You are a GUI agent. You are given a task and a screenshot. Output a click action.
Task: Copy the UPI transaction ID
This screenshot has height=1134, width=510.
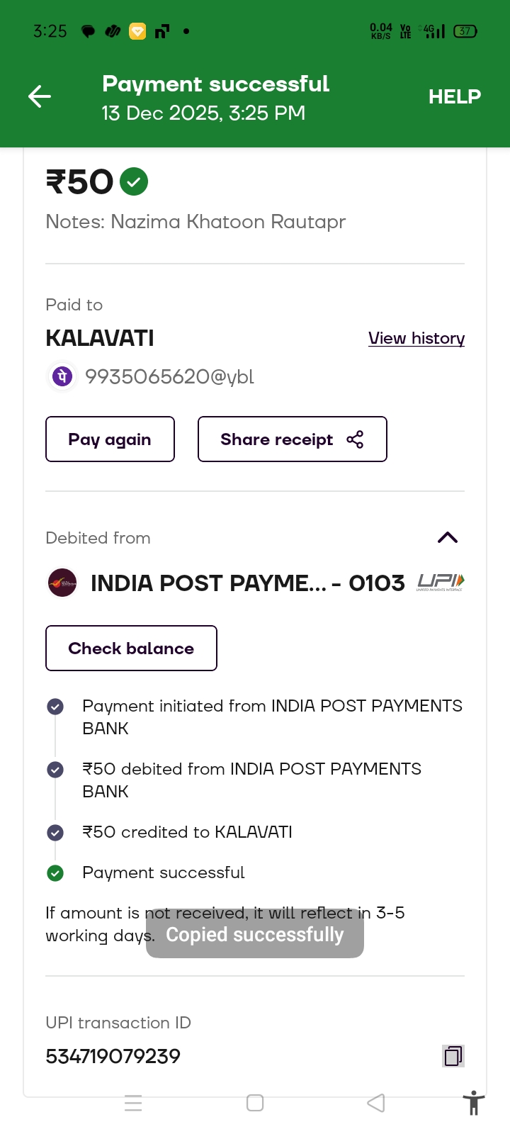click(x=453, y=1056)
